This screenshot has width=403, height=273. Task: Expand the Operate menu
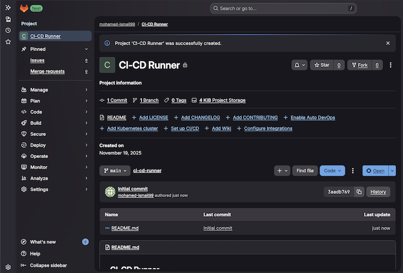(x=55, y=156)
